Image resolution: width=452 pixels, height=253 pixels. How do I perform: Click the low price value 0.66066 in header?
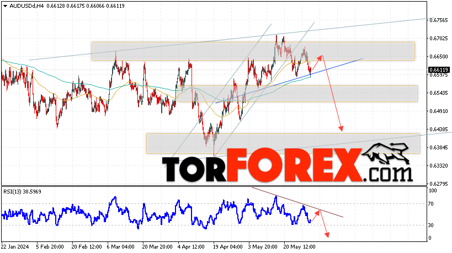[x=95, y=6]
